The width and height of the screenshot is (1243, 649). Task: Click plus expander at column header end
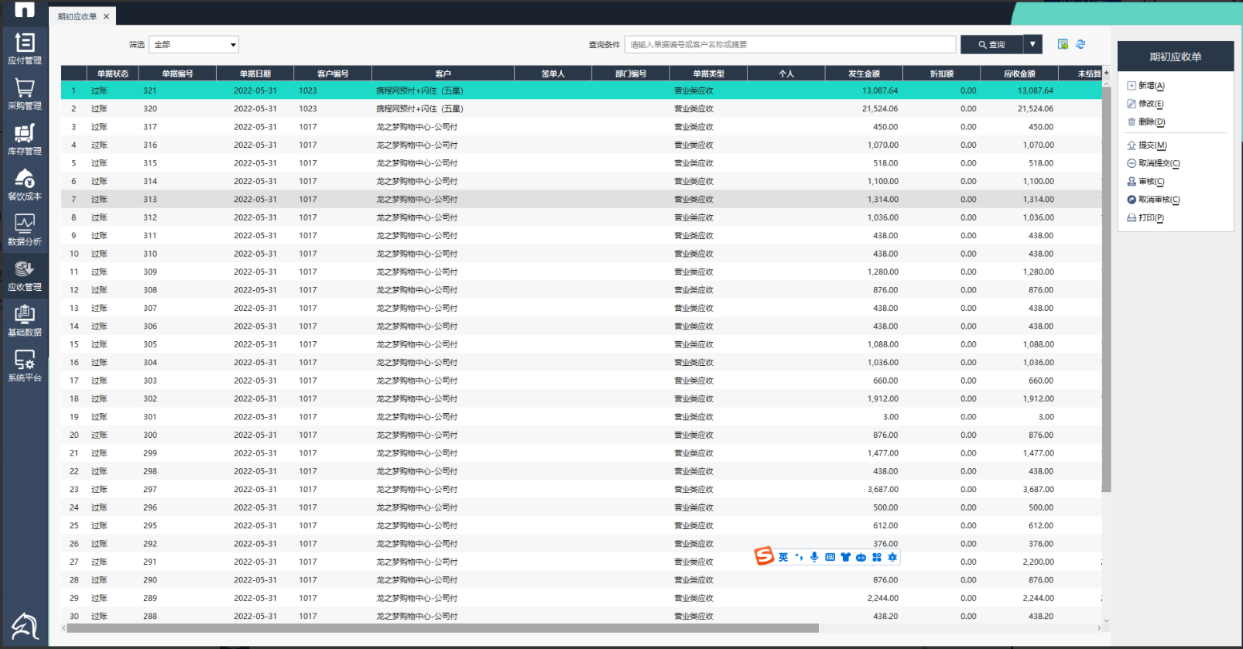tap(1106, 73)
